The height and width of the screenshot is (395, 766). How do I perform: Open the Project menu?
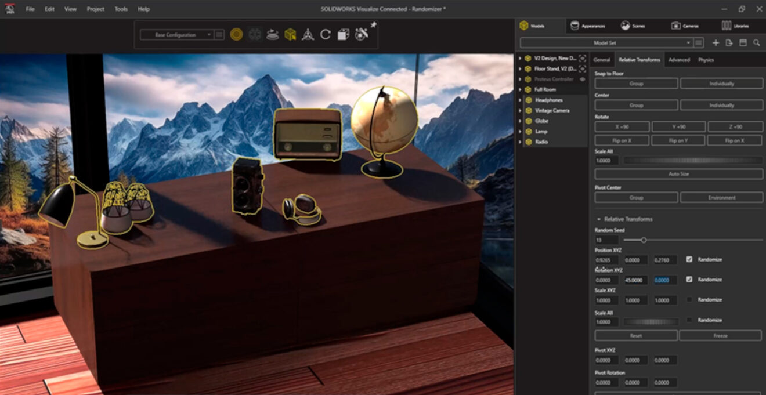[96, 9]
